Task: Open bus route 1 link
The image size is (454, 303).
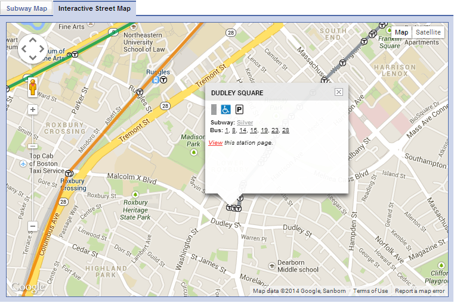Action: (227, 130)
